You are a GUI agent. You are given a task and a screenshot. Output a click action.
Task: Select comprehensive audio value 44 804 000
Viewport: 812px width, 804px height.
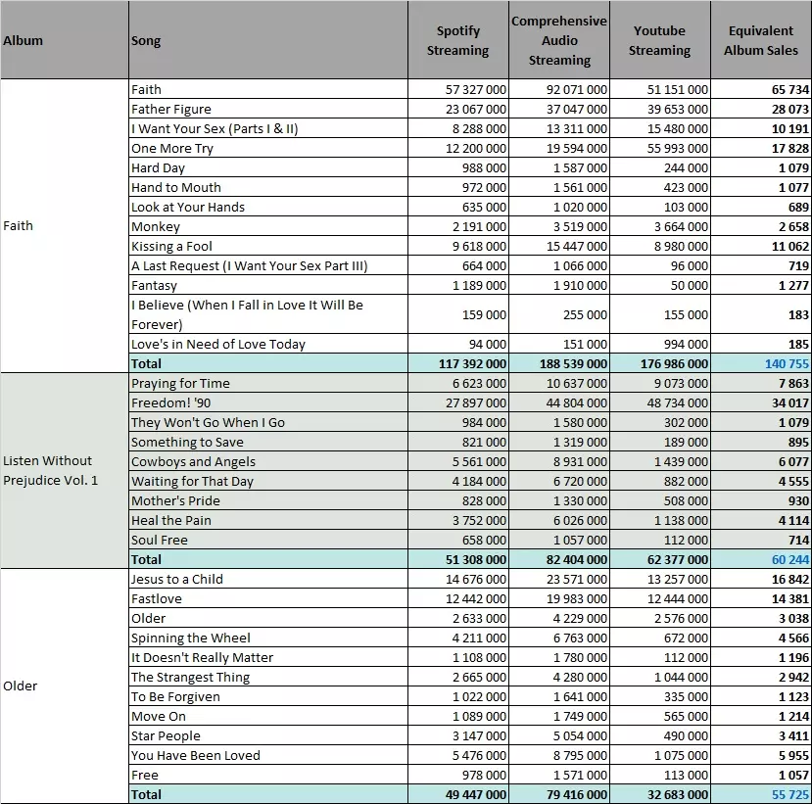point(559,402)
